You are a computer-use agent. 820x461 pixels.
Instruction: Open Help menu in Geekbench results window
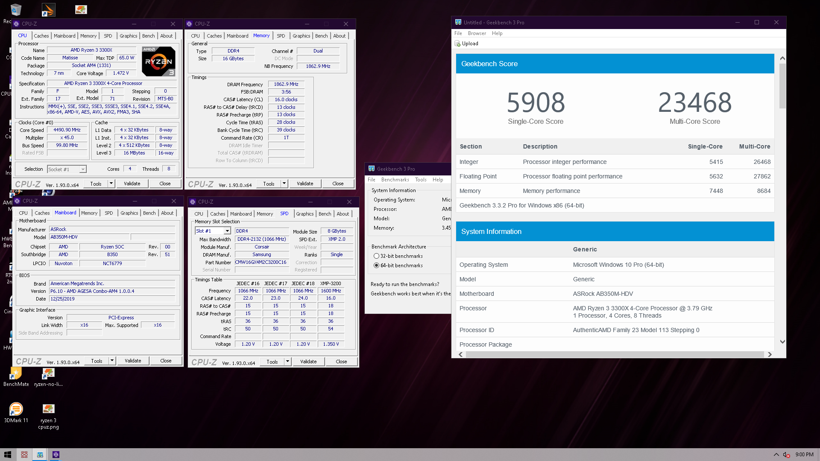[x=497, y=33]
